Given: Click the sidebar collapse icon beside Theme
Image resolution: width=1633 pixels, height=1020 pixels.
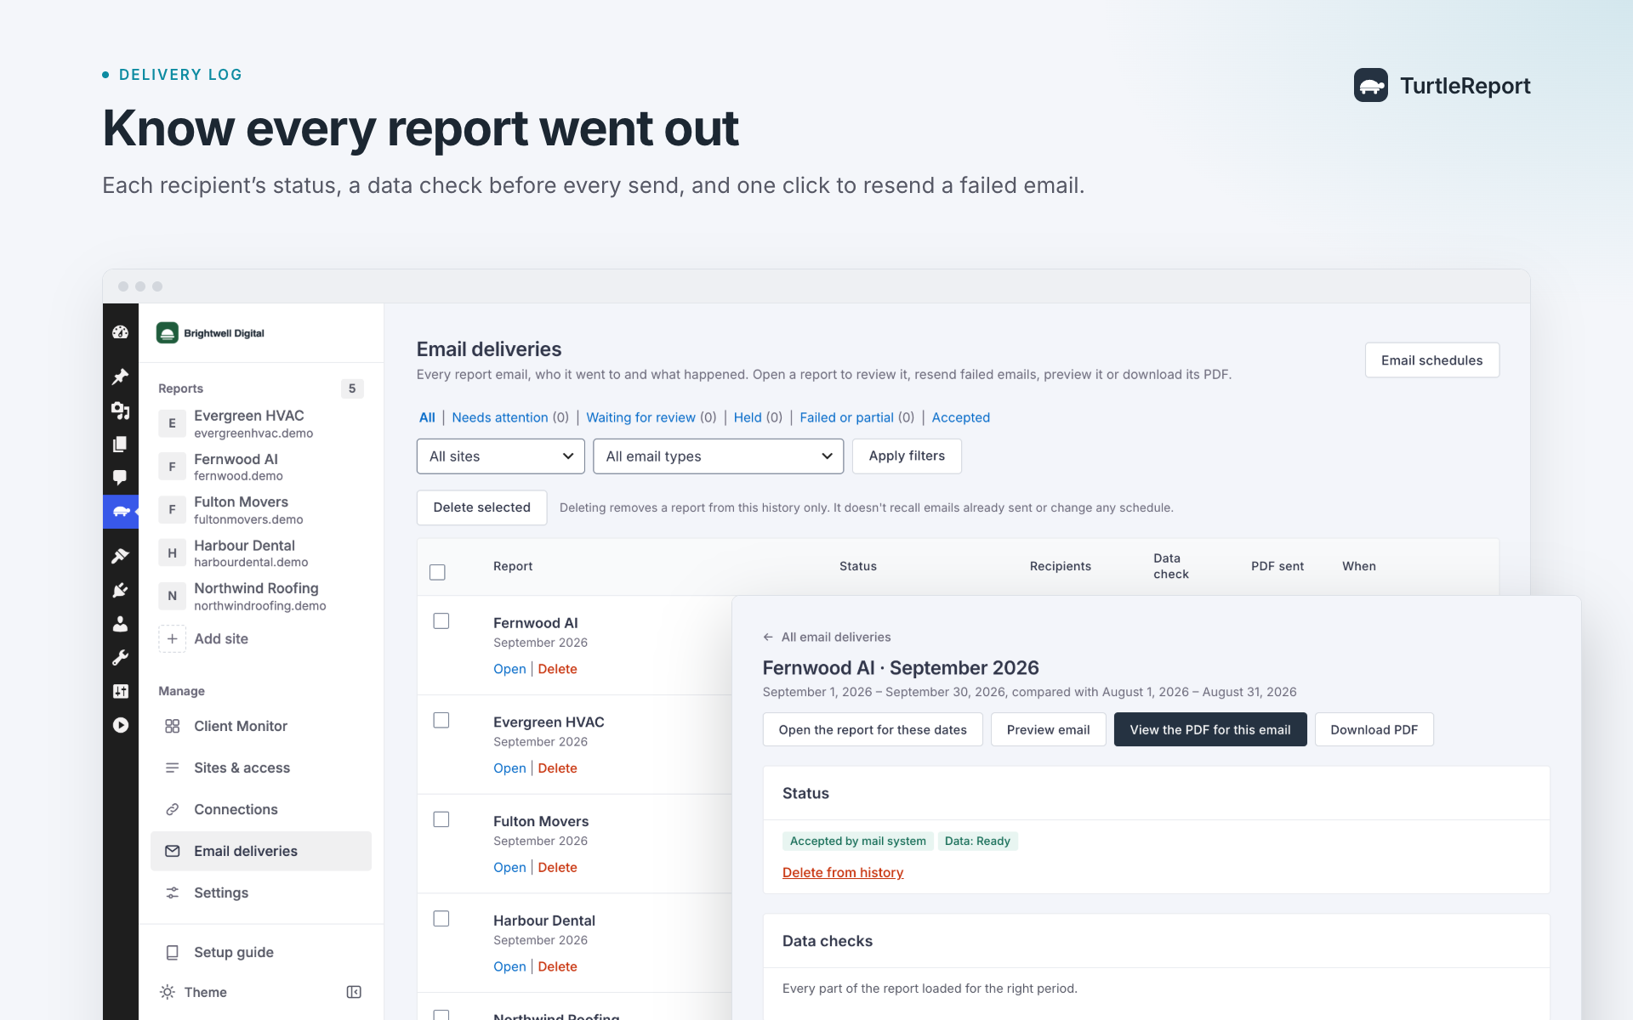Looking at the screenshot, I should [354, 992].
